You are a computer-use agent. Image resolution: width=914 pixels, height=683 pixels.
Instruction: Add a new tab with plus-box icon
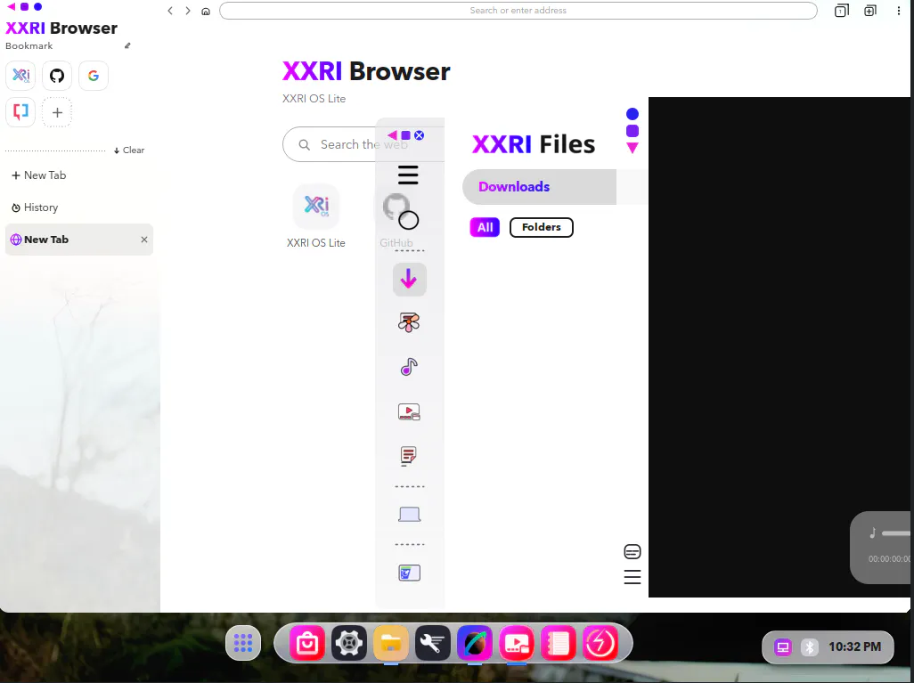[870, 11]
